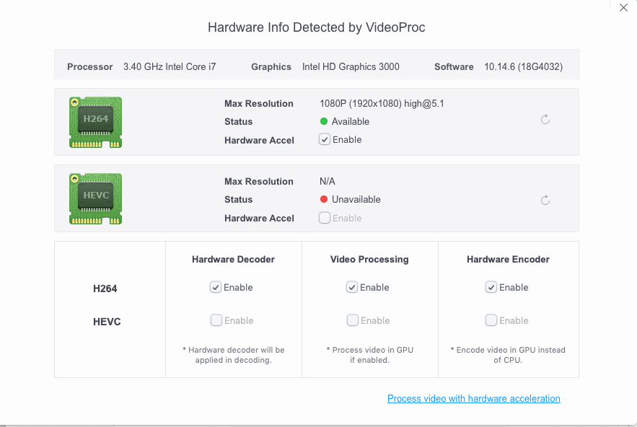Refresh the H264 hardware detection
This screenshot has width=637, height=427.
(x=545, y=120)
